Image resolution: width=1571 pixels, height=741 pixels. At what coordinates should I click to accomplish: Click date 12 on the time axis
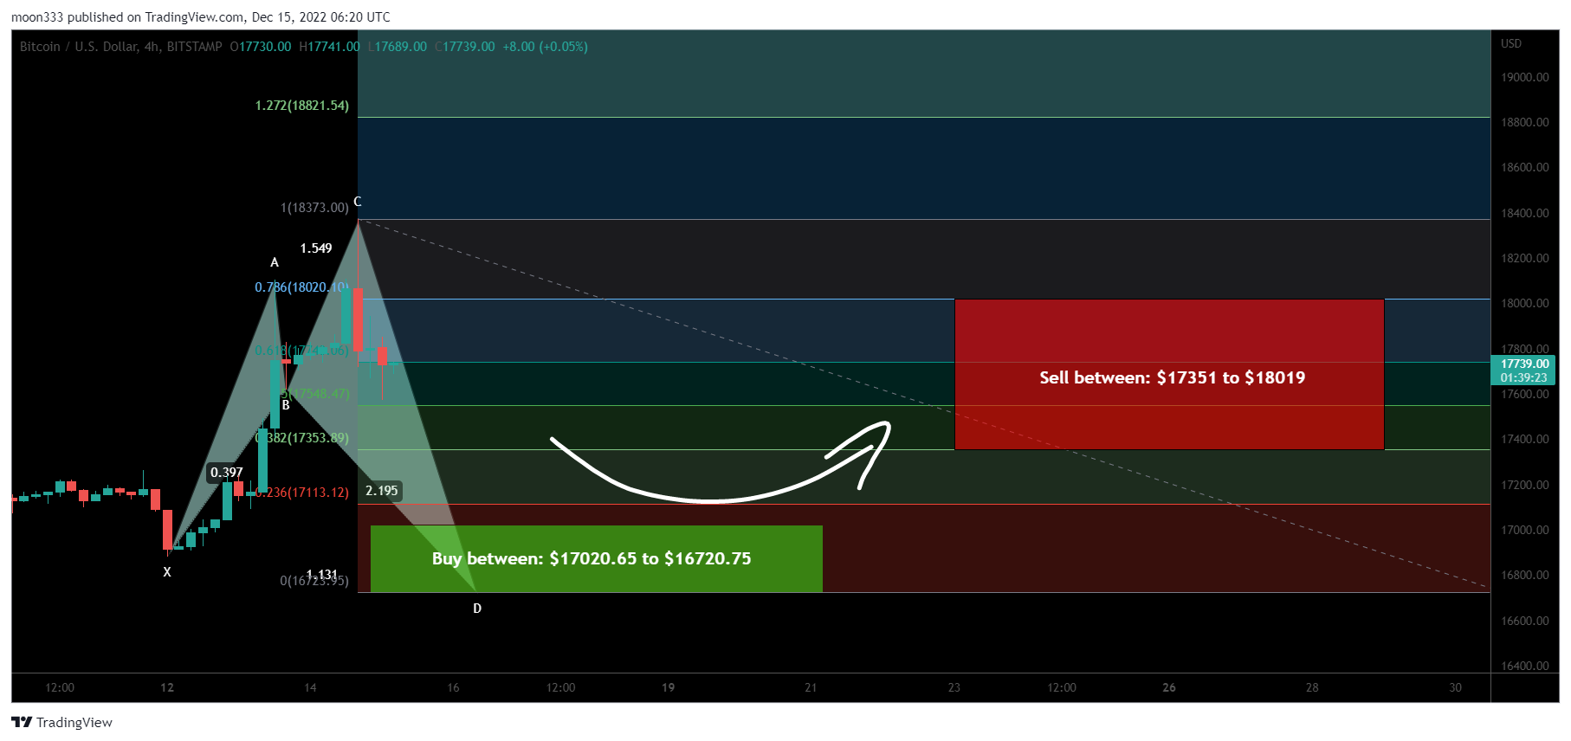167,687
